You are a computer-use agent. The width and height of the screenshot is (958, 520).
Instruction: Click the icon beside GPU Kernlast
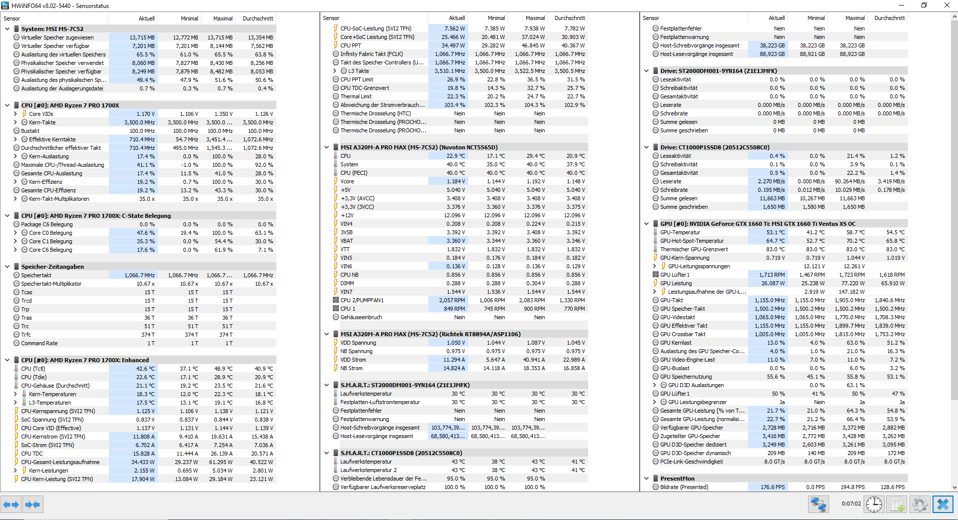656,343
